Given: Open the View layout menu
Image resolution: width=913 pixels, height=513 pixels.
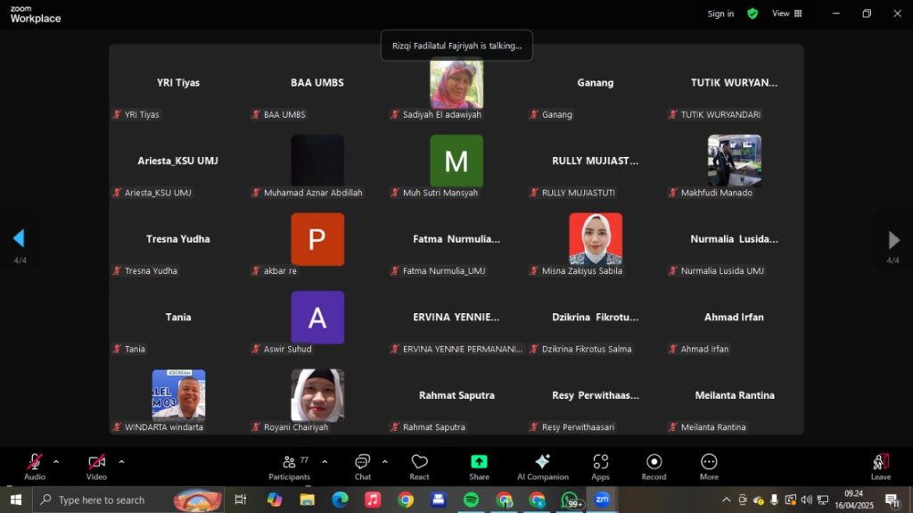Looking at the screenshot, I should pyautogui.click(x=786, y=13).
